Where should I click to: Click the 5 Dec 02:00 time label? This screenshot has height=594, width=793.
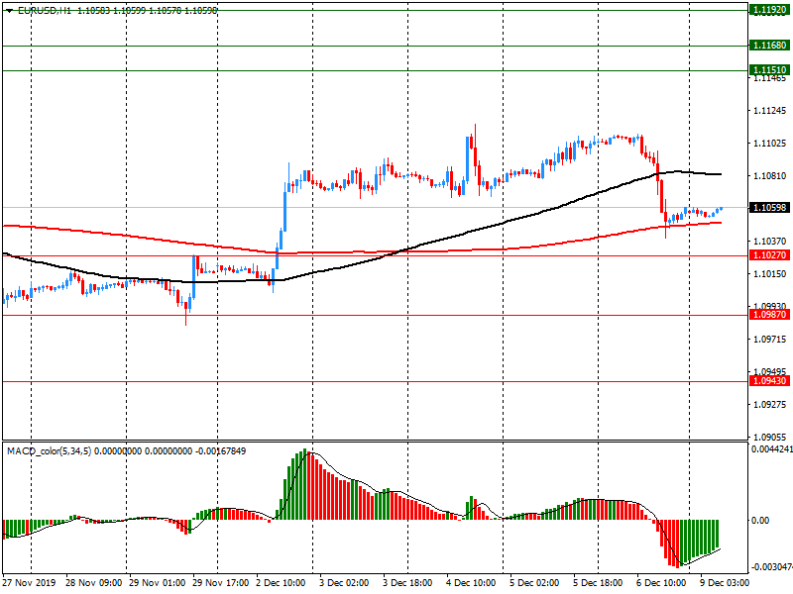tap(534, 583)
